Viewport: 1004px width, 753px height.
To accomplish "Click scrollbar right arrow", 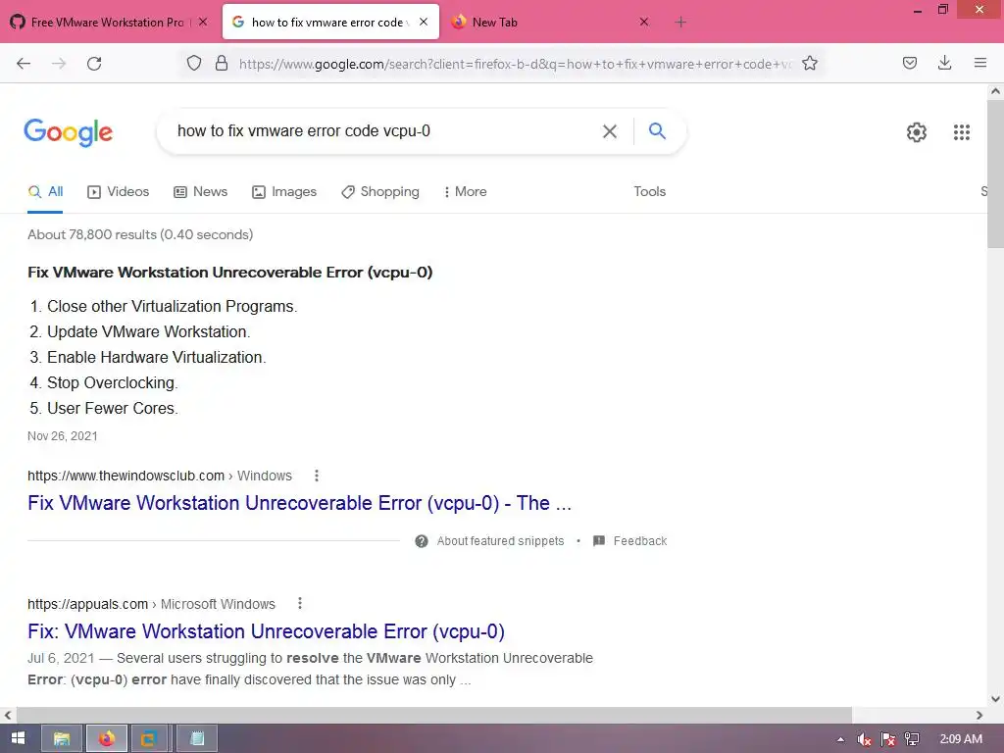I will point(979,715).
